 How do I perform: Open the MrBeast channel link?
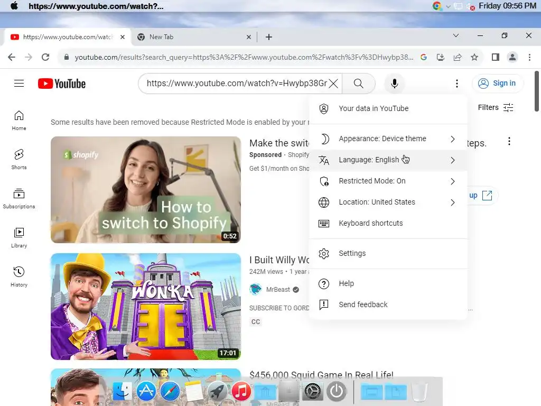coord(278,290)
